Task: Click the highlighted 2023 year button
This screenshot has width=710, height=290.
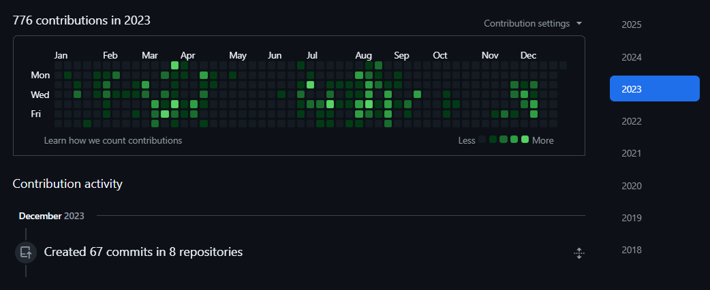Action: coord(654,88)
